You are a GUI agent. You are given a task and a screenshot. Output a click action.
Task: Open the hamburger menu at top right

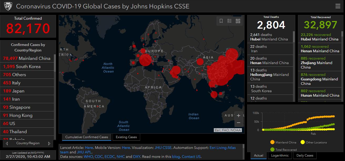pyautogui.click(x=338, y=6)
